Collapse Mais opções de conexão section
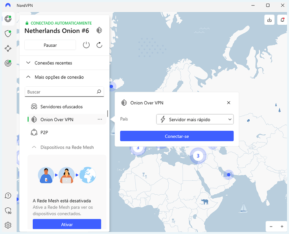This screenshot has width=289, height=234. click(x=64, y=77)
